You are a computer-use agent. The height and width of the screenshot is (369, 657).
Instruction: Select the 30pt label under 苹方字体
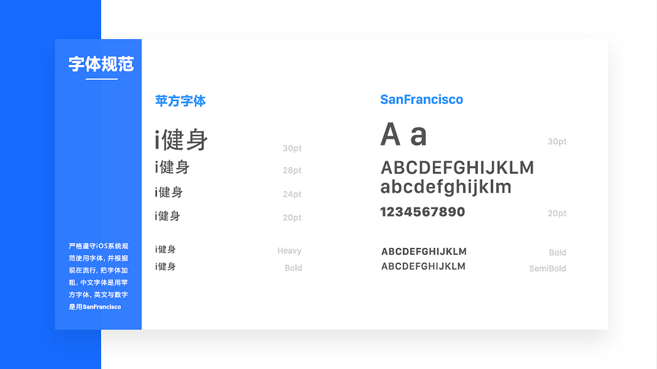click(292, 148)
